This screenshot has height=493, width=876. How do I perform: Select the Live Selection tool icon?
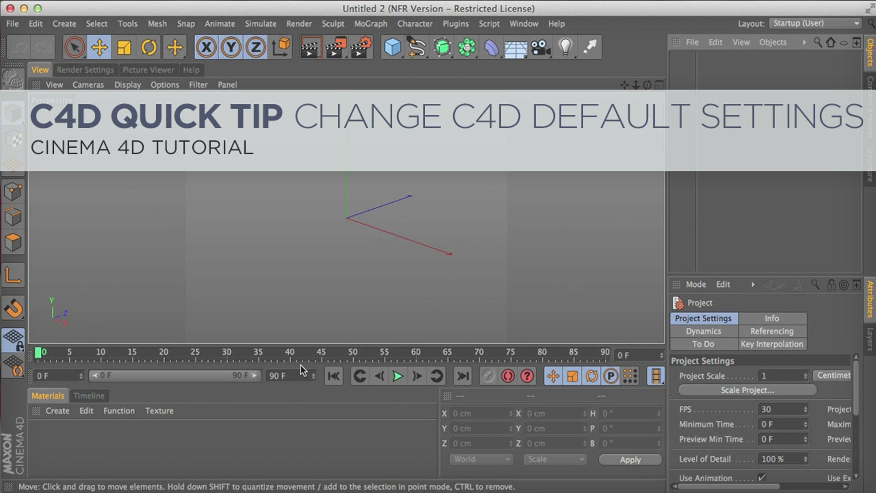pyautogui.click(x=74, y=47)
